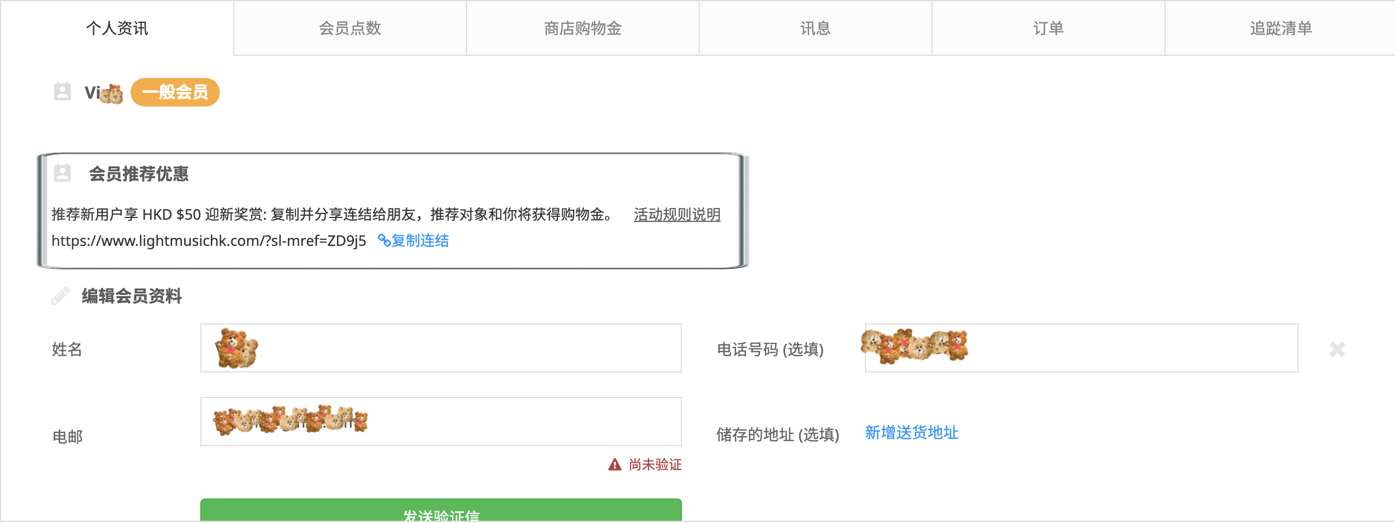This screenshot has height=523, width=1395.
Task: Click the 电话号码 input field
Action: point(1116,348)
